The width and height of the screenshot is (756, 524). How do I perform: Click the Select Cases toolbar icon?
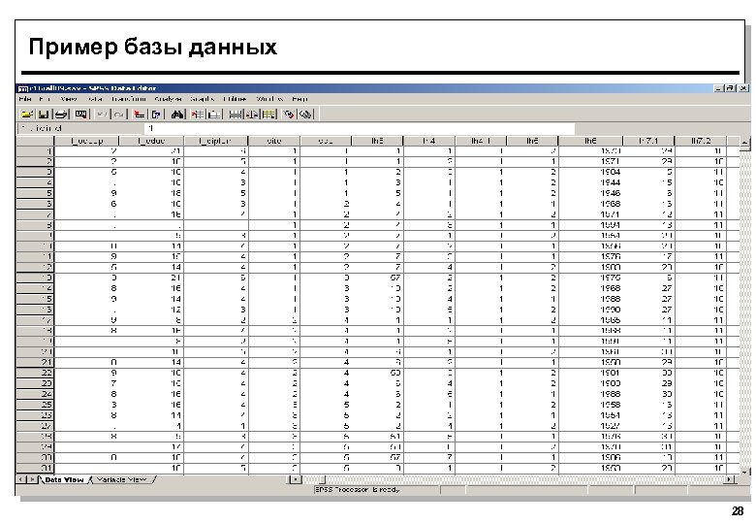[x=269, y=115]
